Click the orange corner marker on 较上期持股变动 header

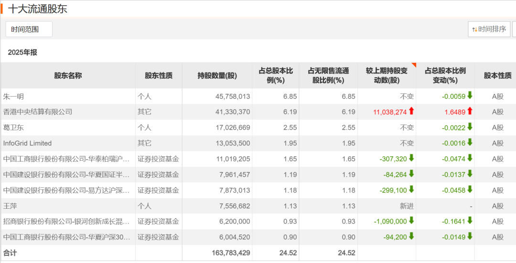point(414,65)
